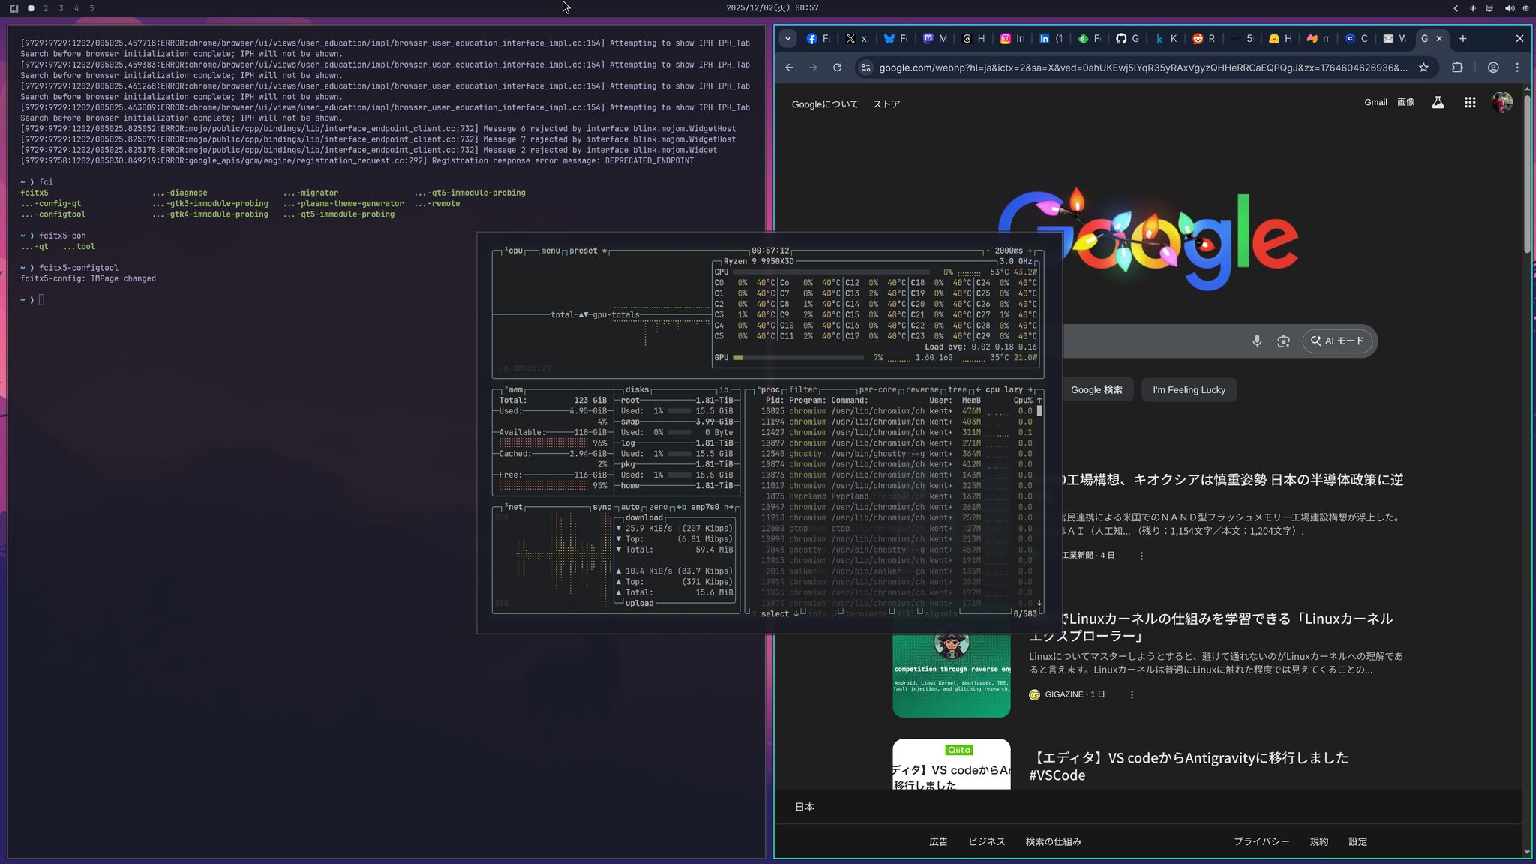
Task: Open the Gmail link
Action: [1375, 102]
